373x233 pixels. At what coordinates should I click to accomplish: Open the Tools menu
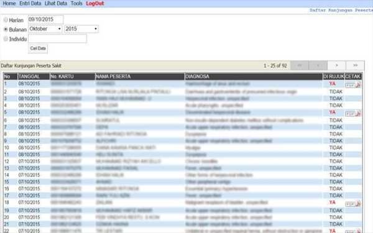pyautogui.click(x=76, y=3)
